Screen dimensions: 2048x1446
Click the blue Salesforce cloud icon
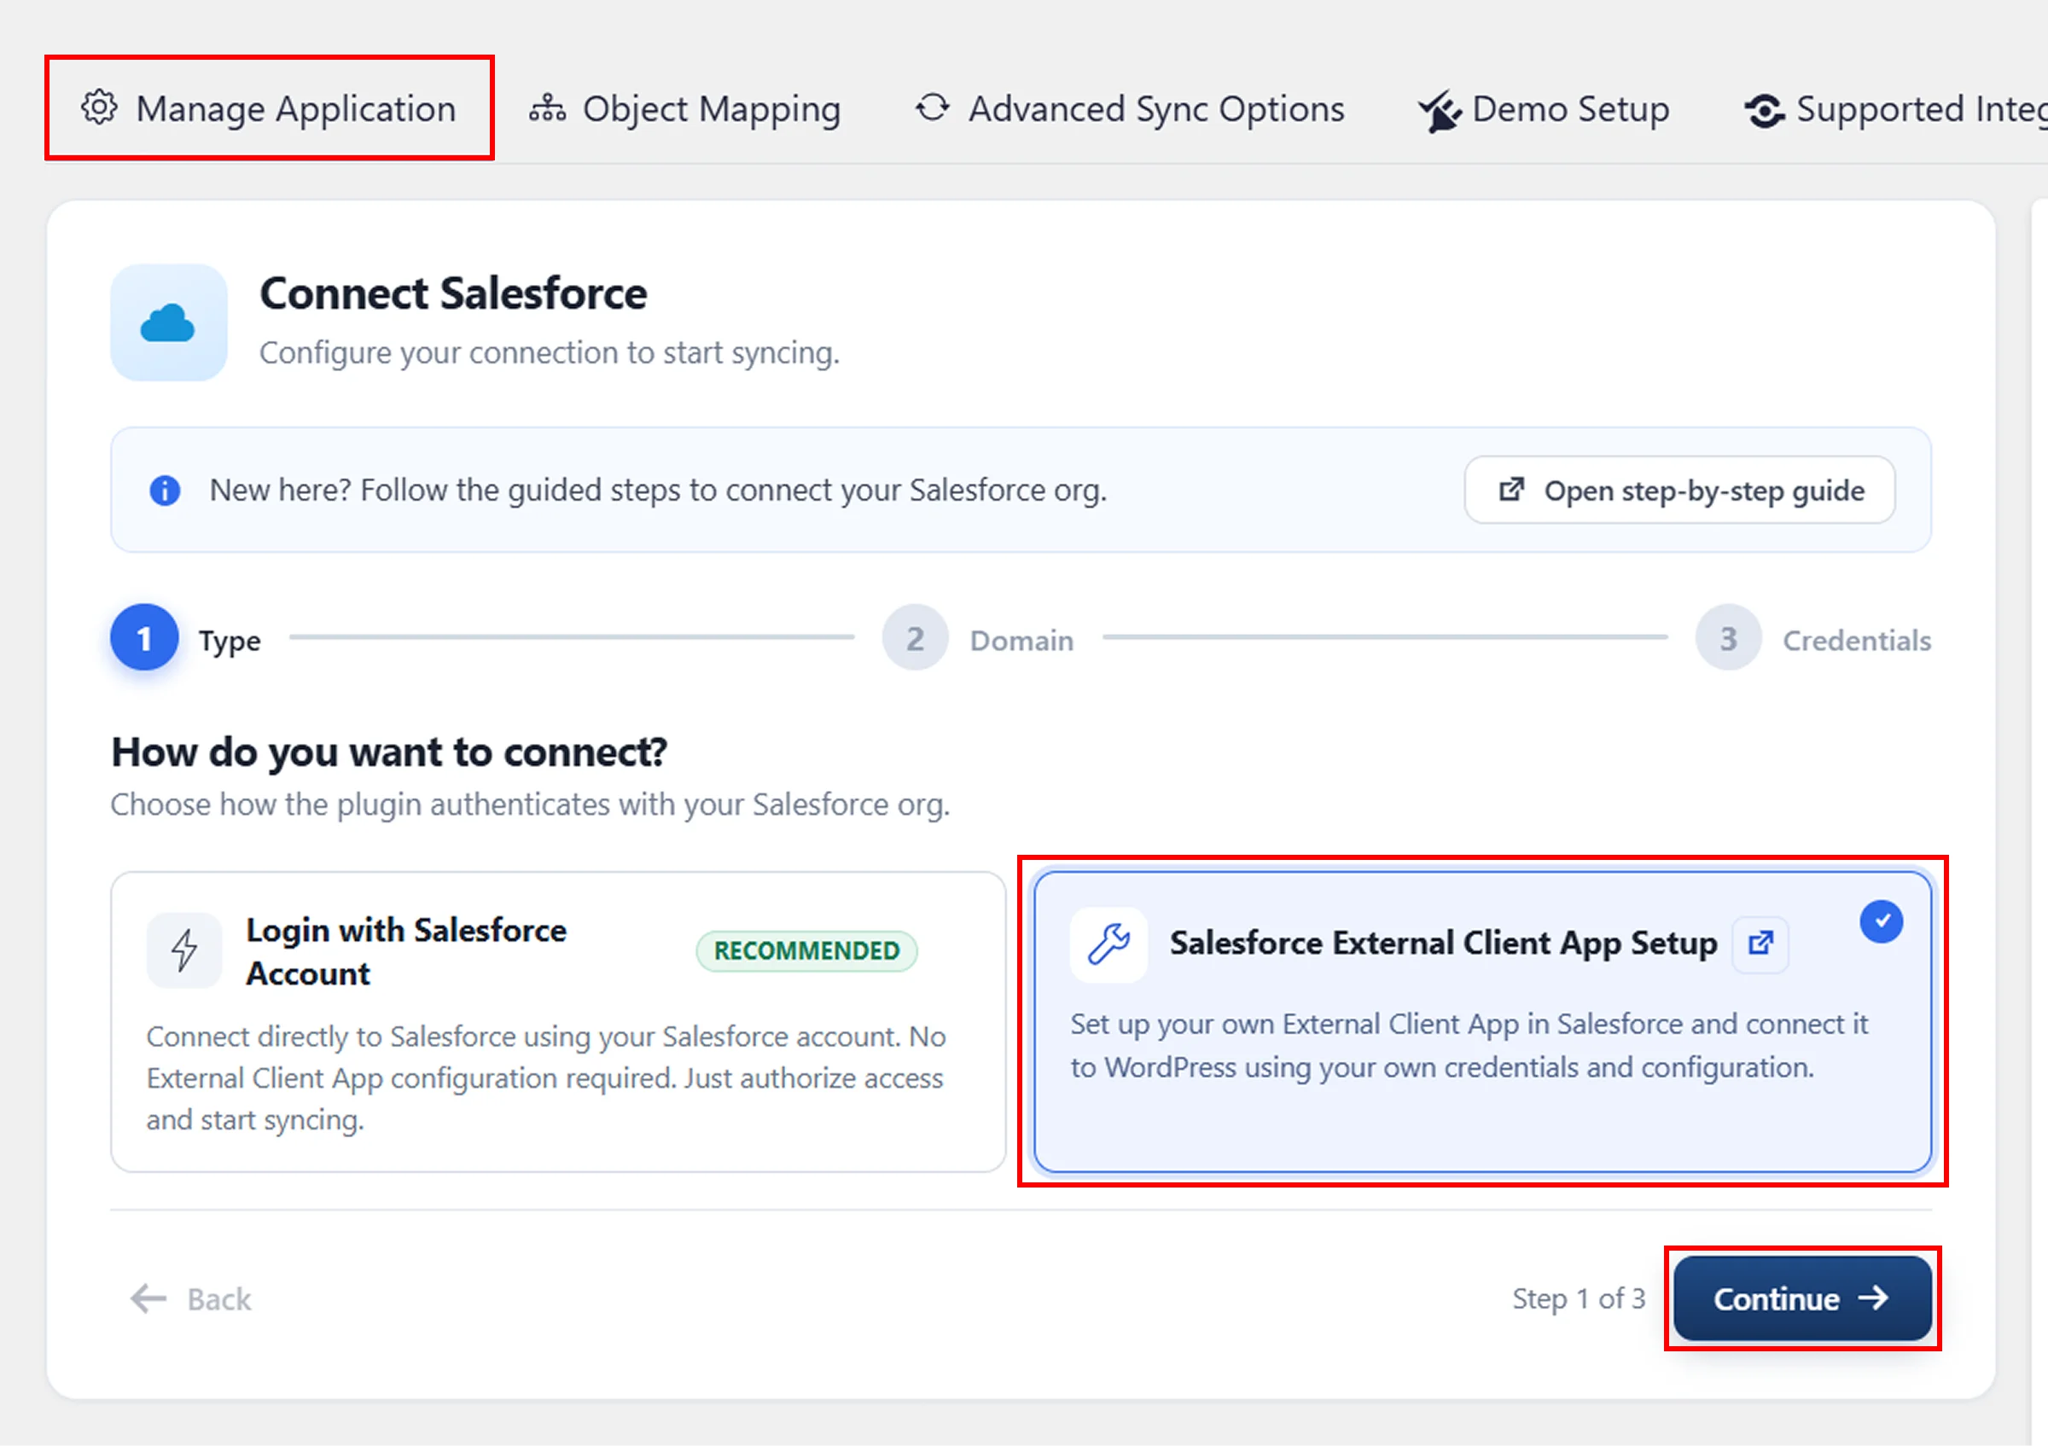168,322
